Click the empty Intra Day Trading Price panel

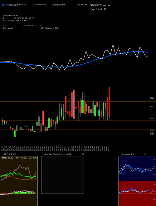point(62,175)
